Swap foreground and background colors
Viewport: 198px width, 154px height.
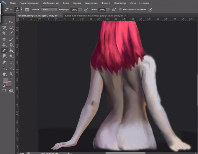coord(11,79)
